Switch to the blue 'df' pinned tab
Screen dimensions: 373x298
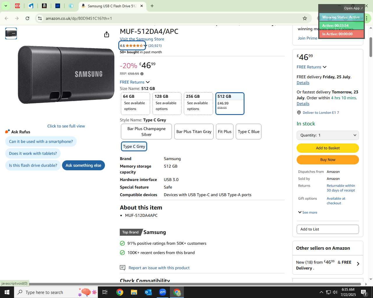(58, 6)
